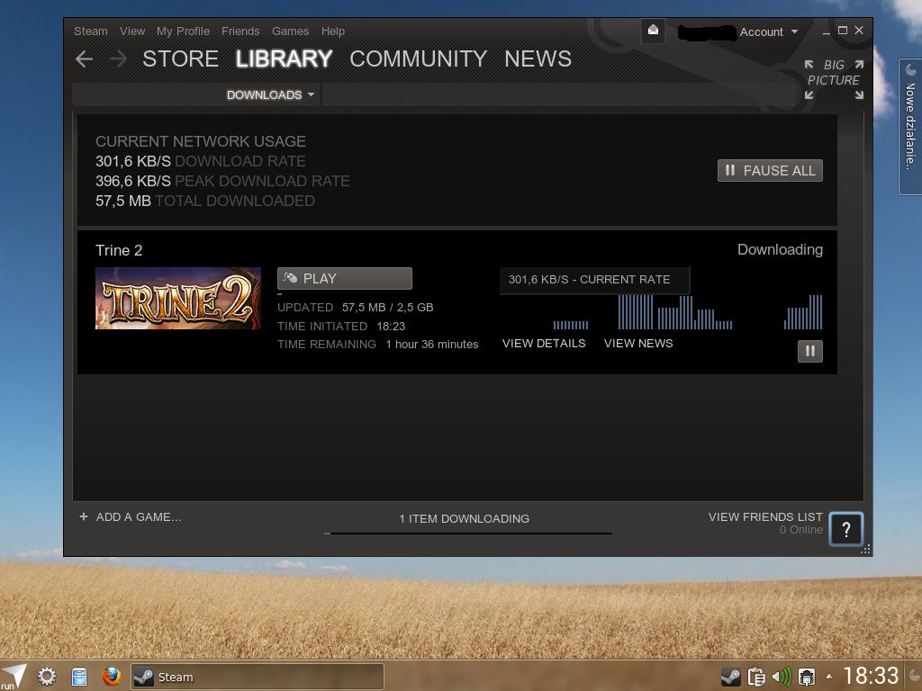Open View News for Trine 2
The width and height of the screenshot is (922, 691).
[638, 343]
